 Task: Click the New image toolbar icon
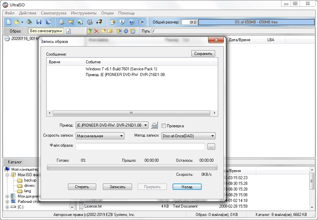(9, 22)
